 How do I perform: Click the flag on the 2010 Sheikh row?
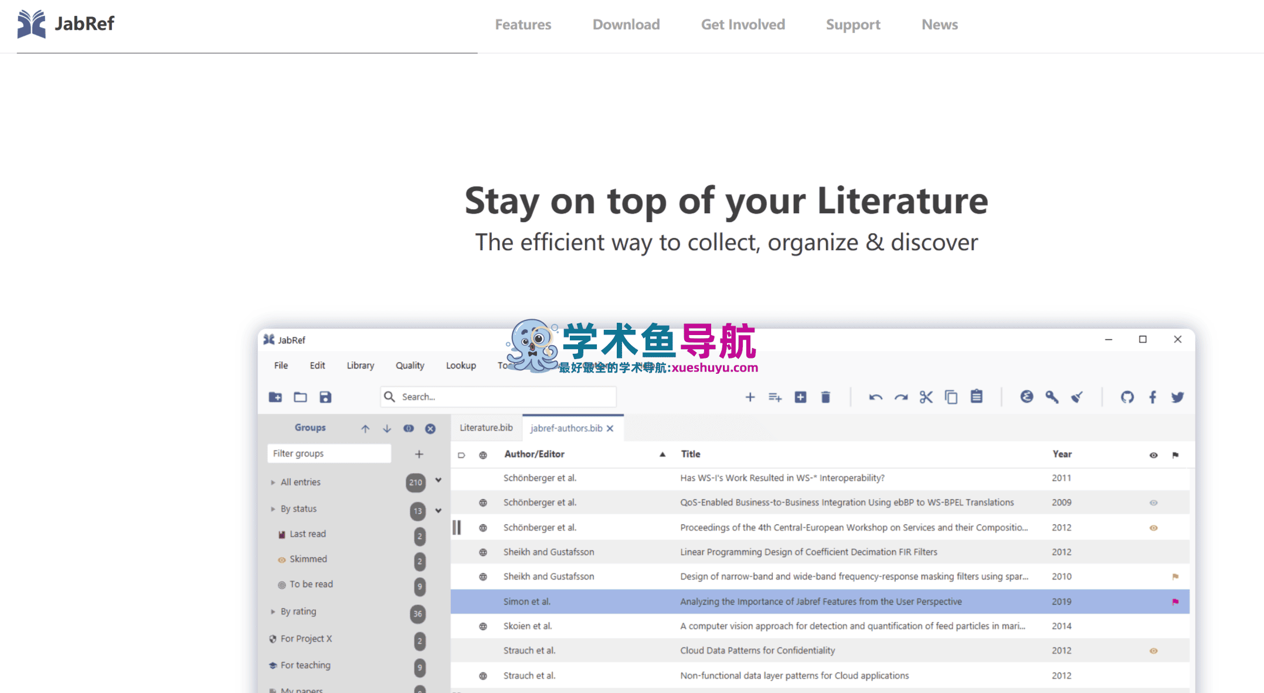[x=1175, y=577]
